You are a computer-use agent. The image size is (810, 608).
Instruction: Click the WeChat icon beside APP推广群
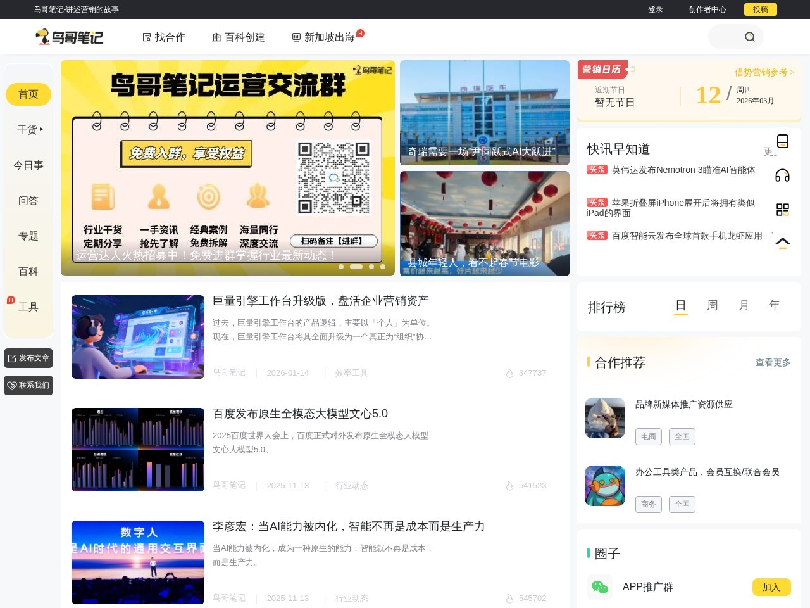coord(600,587)
